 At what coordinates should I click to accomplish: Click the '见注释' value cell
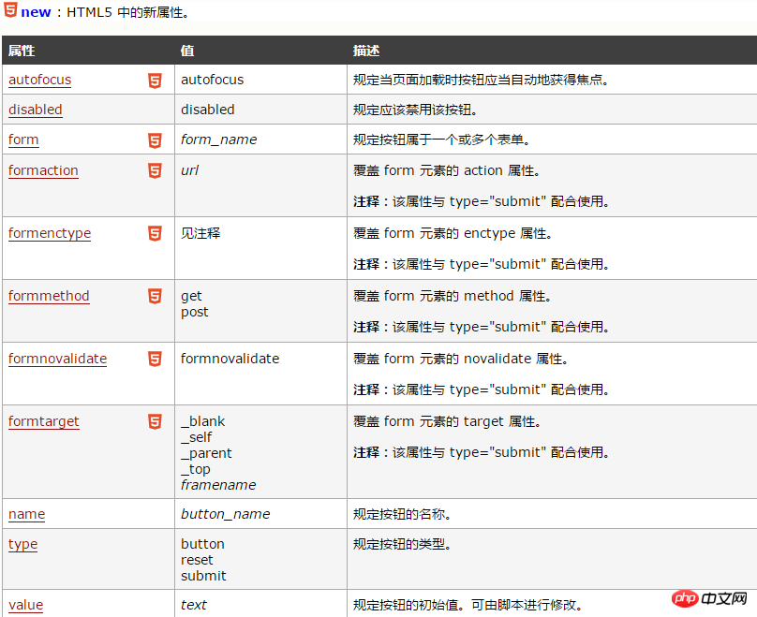[x=200, y=233]
